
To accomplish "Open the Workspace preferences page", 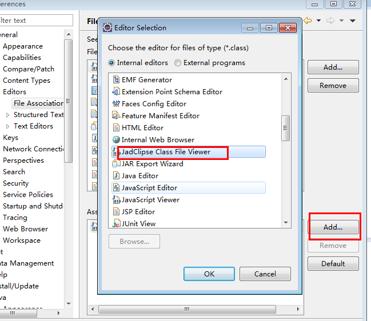I will point(22,240).
